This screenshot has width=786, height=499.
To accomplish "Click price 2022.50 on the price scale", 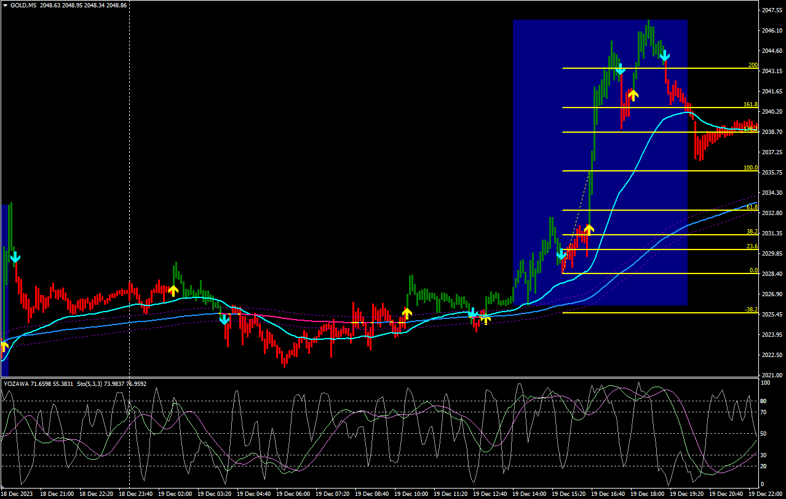I will click(x=772, y=355).
